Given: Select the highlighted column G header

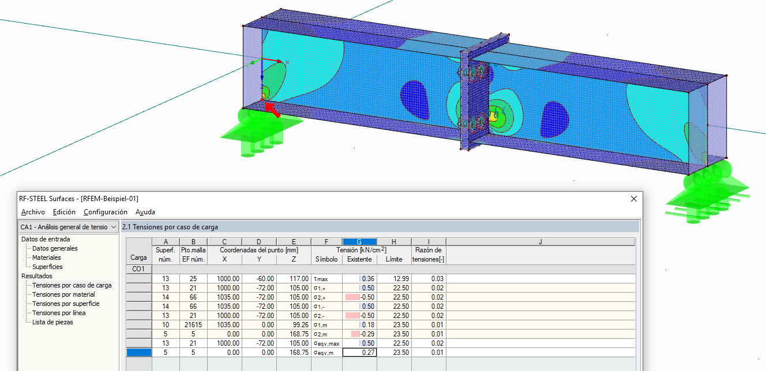Looking at the screenshot, I should coord(359,241).
